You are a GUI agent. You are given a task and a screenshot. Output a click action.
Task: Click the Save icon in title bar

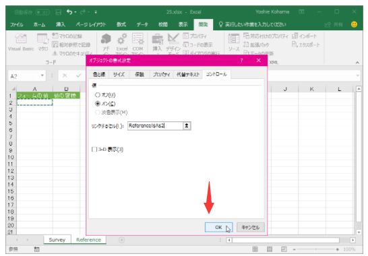(x=58, y=12)
